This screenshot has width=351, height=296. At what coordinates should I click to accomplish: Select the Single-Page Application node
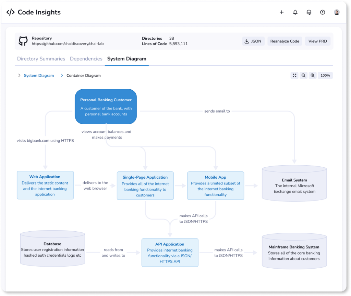point(145,186)
